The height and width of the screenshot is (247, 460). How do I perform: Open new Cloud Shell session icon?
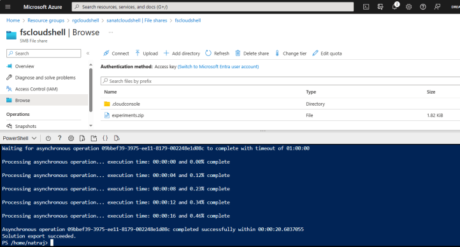(94, 138)
